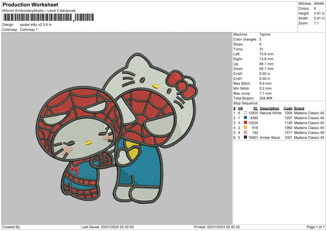This screenshot has height=231, width=327.
Task: Click the Code column header
Action: (288, 108)
